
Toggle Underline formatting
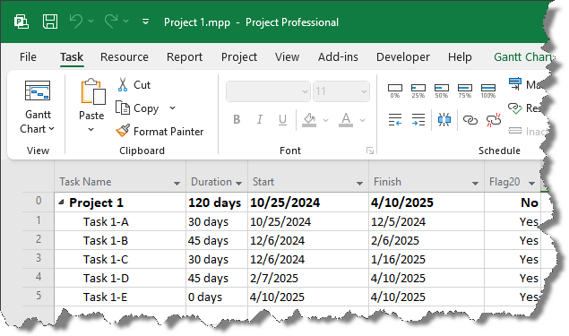[282, 119]
